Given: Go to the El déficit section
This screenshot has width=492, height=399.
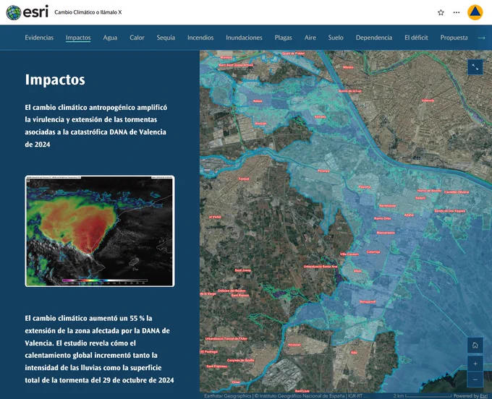Looking at the screenshot, I should pos(416,38).
